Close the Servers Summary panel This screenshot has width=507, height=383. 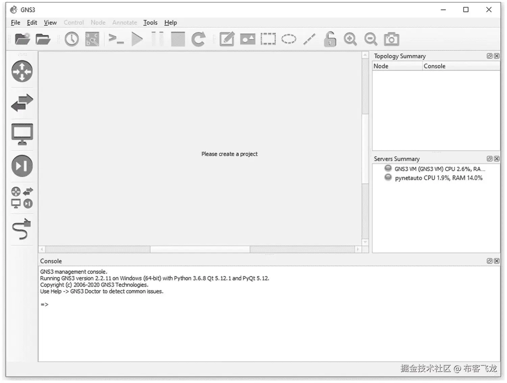click(497, 159)
